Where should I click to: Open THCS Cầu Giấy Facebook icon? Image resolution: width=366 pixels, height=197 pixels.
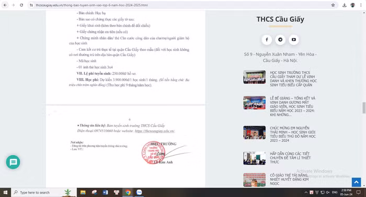[x=267, y=39]
